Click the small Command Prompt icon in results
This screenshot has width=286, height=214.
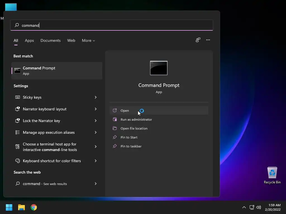17,70
